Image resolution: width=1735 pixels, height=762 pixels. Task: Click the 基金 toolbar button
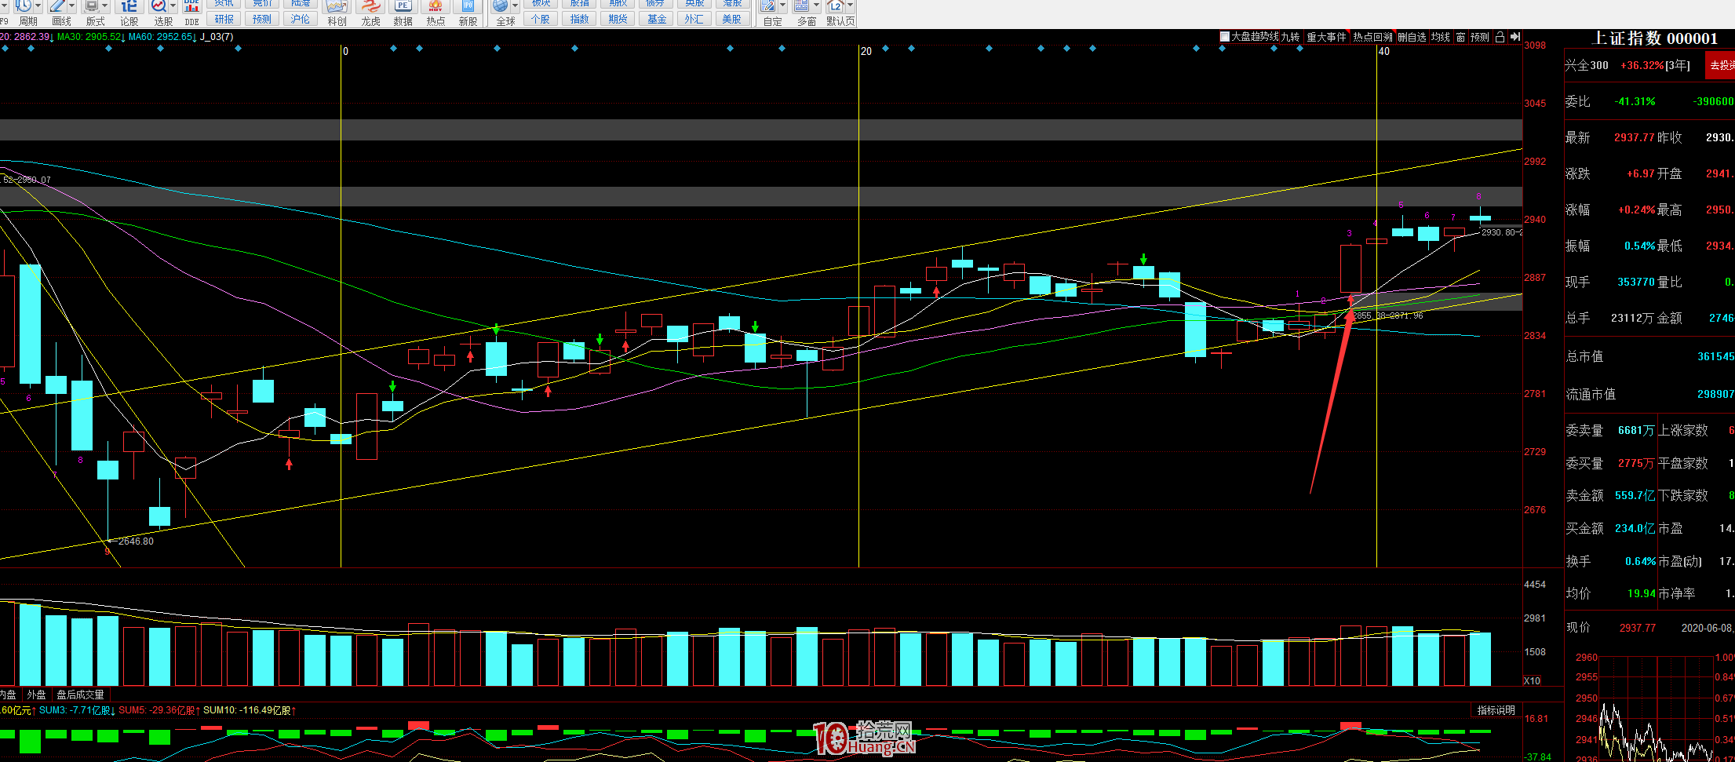pos(656,19)
